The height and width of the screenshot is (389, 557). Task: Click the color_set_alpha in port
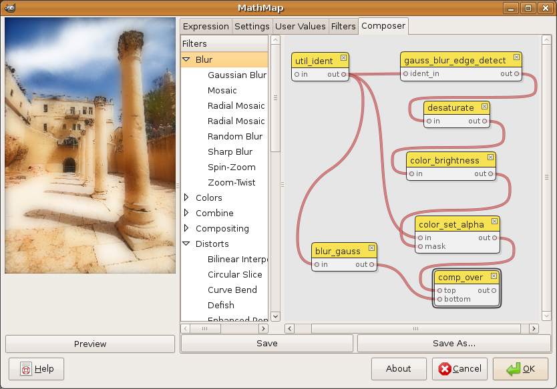click(421, 238)
